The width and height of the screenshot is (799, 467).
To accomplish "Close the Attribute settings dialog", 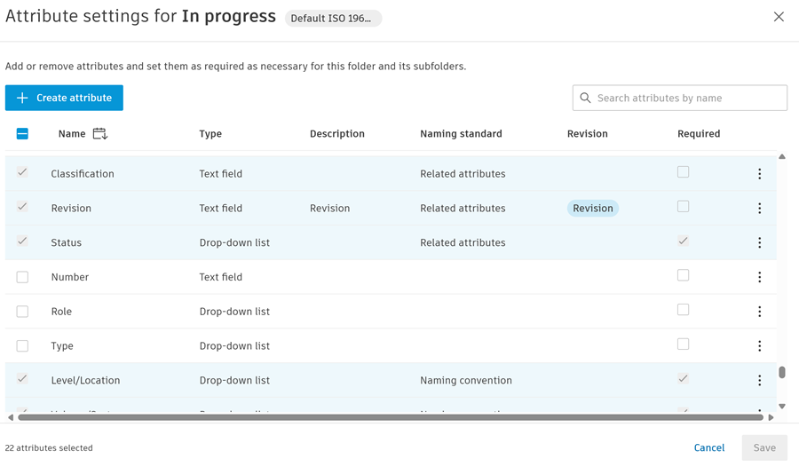I will coord(779,17).
